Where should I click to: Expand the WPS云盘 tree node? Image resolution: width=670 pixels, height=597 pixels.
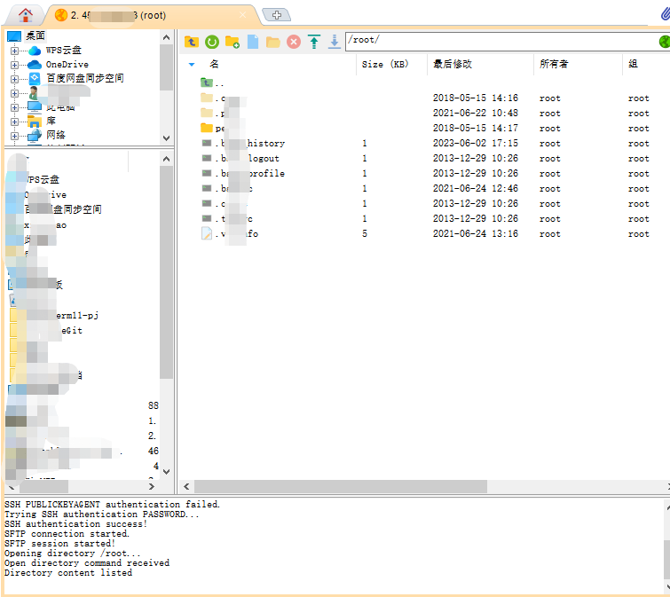point(14,51)
